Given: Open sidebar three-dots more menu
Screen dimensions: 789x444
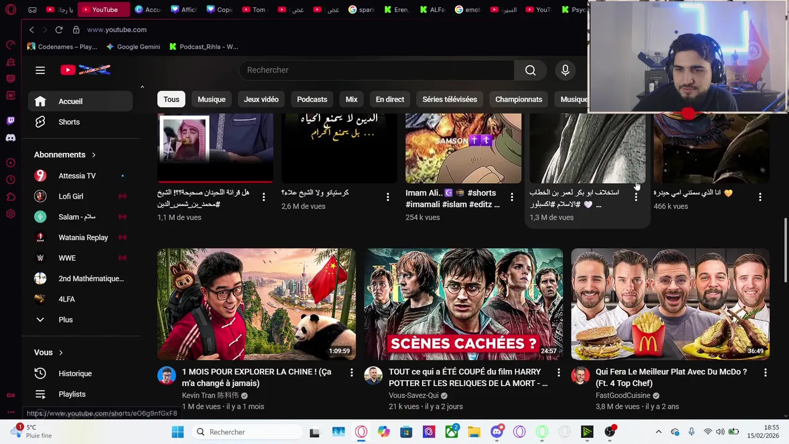Looking at the screenshot, I should tap(10, 412).
